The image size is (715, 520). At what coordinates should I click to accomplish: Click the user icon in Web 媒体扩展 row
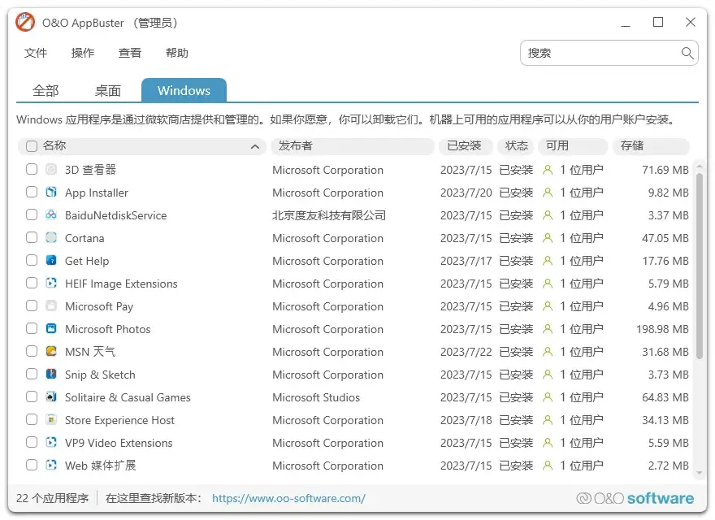click(x=547, y=466)
